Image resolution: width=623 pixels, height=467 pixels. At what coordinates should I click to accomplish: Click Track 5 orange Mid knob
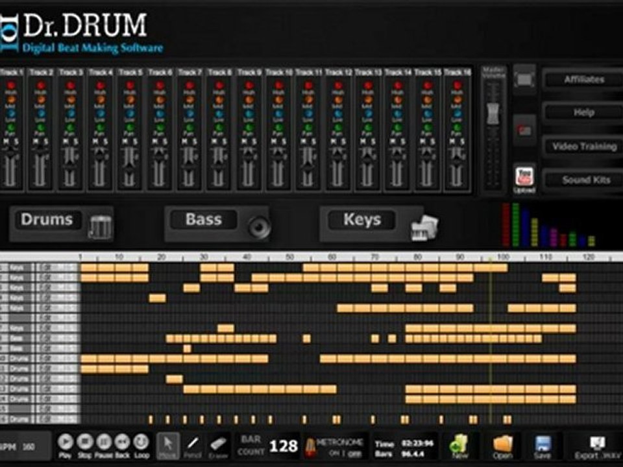[x=130, y=100]
